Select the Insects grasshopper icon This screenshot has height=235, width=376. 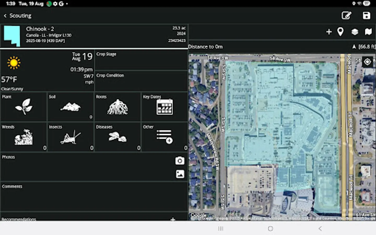[70, 137]
